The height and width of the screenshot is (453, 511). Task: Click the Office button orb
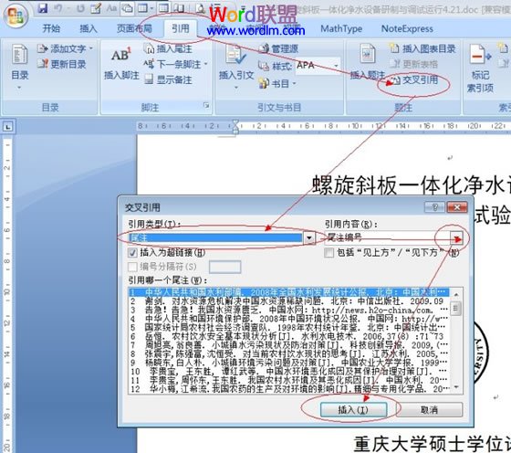coord(15,15)
